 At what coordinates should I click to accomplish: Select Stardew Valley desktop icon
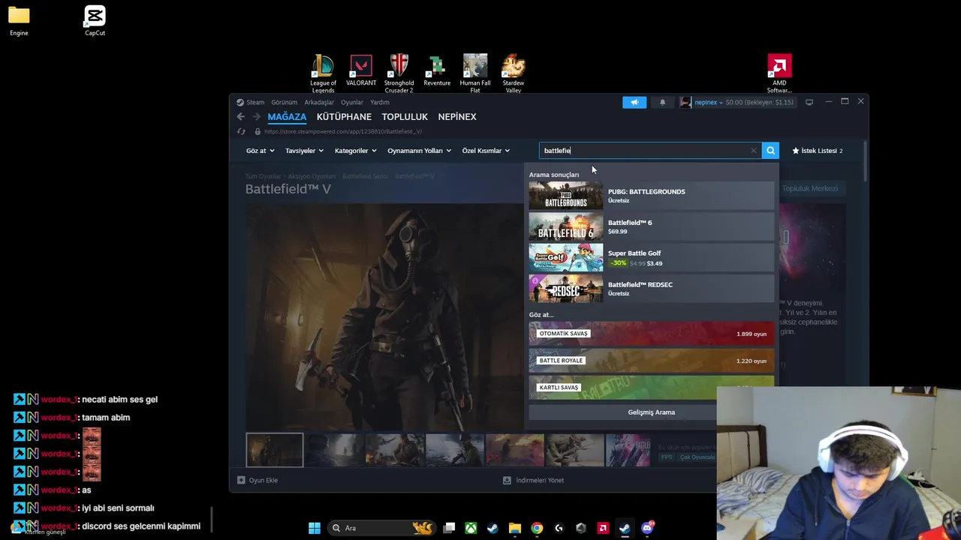(x=514, y=73)
